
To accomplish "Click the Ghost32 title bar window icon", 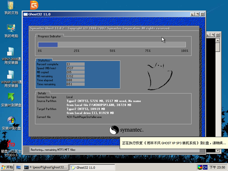I will 25,14.
